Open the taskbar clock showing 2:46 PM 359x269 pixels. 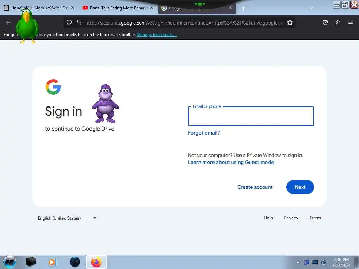(341, 262)
